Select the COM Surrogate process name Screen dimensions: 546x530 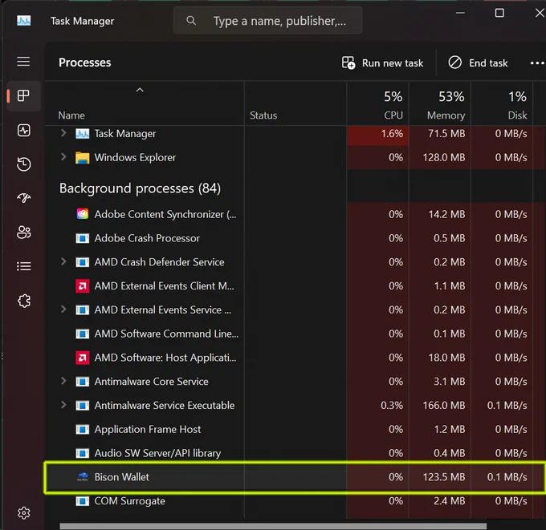point(129,501)
